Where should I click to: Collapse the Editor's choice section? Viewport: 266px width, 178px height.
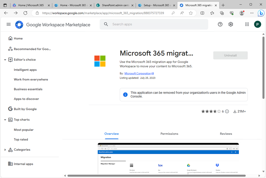pos(5,60)
